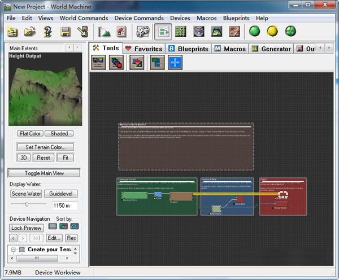Switch to the Blueprints tab

[x=188, y=49]
